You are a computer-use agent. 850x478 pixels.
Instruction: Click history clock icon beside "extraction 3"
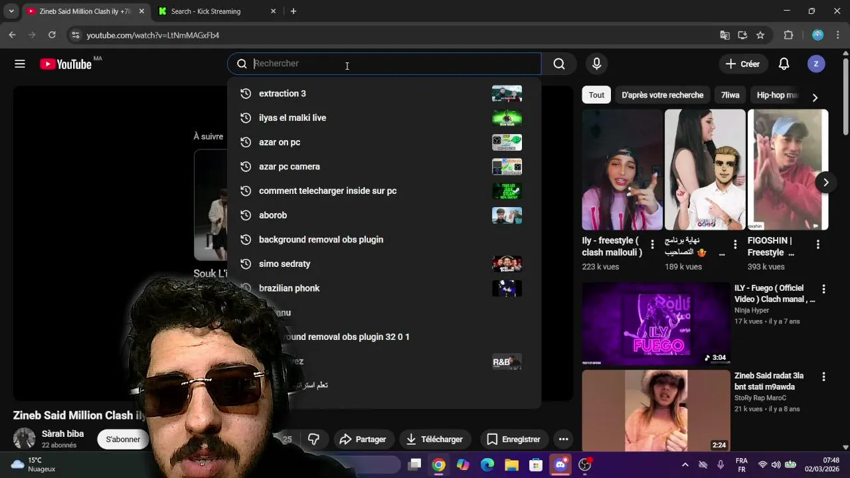click(x=246, y=94)
